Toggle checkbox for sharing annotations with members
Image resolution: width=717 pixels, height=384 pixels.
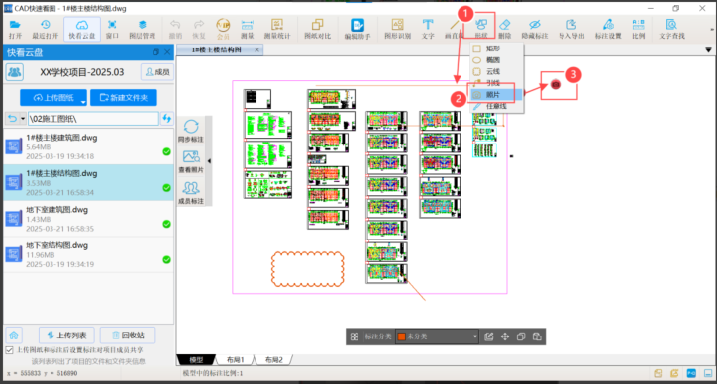[9, 350]
